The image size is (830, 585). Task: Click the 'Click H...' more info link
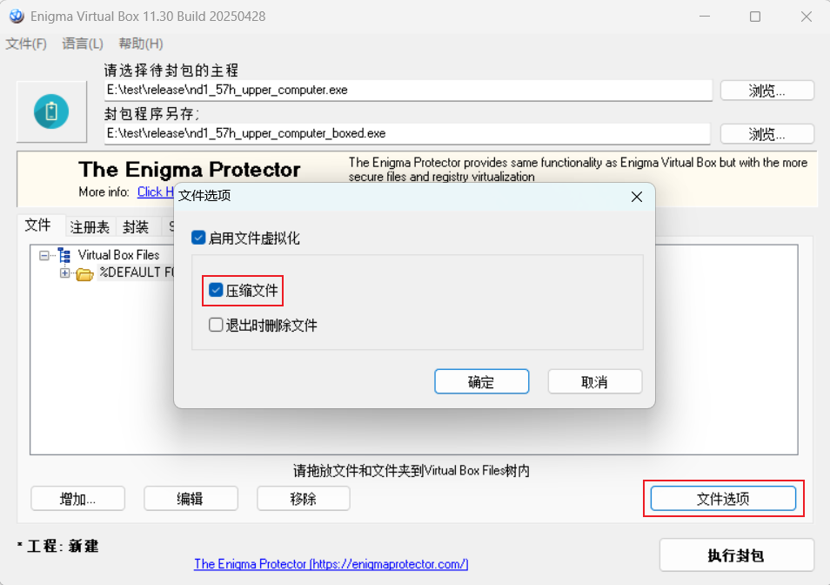156,192
